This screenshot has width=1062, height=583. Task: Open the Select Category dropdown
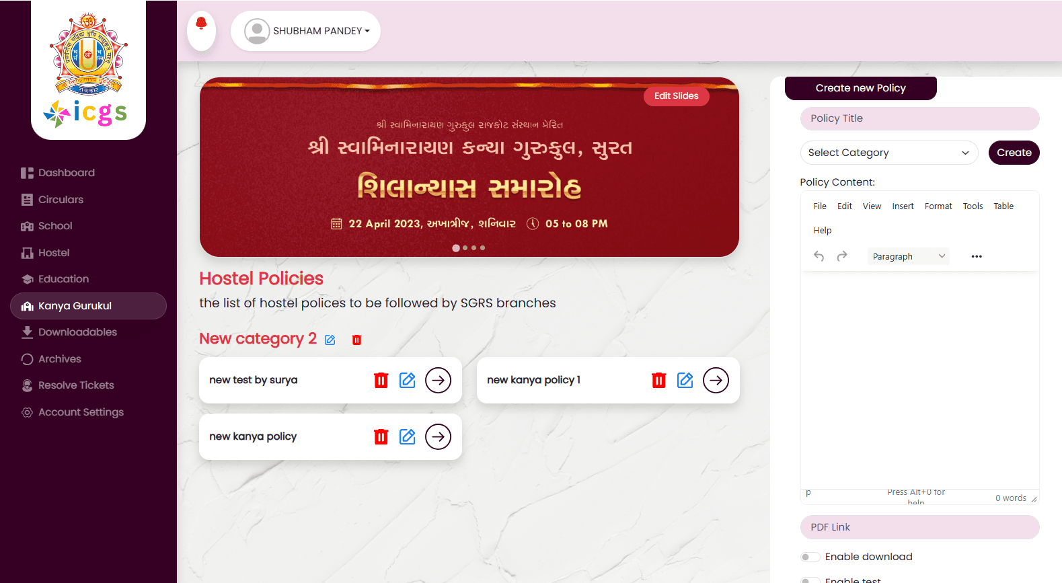click(888, 153)
